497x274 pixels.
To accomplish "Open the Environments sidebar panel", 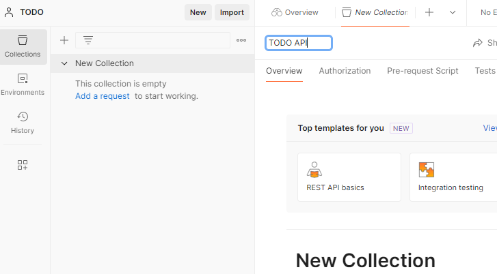I will (23, 85).
